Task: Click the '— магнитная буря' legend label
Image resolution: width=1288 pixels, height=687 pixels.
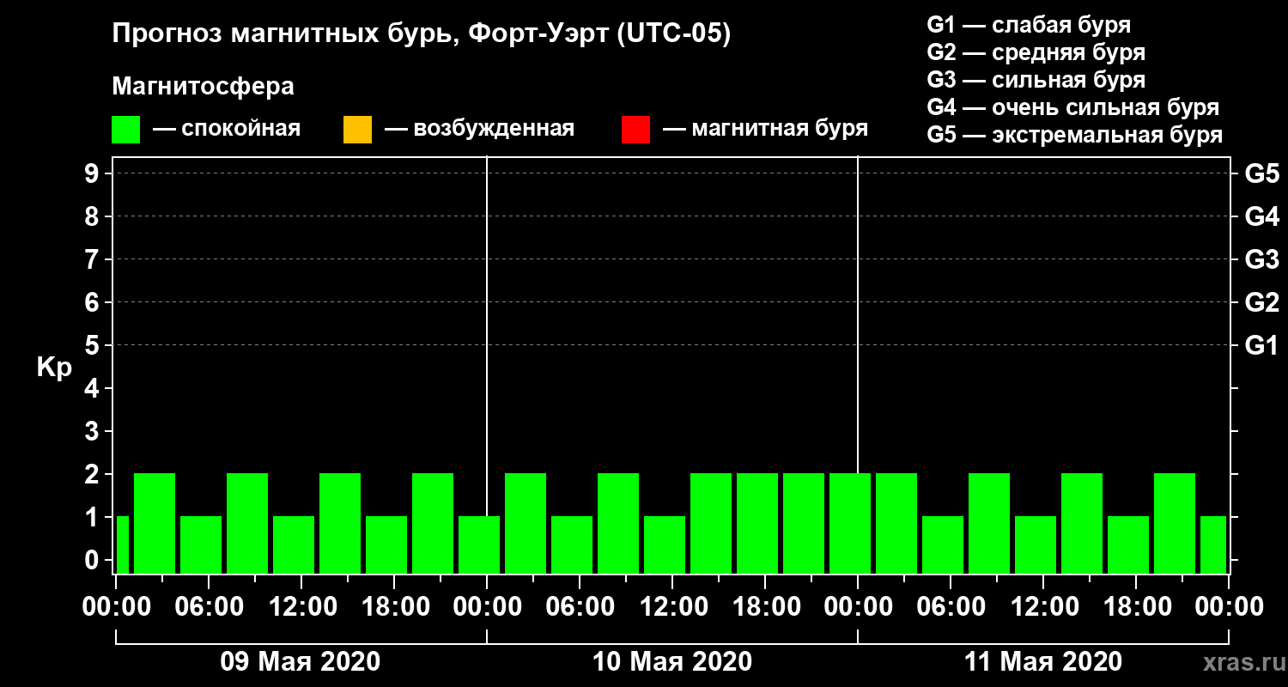Action: tap(766, 130)
